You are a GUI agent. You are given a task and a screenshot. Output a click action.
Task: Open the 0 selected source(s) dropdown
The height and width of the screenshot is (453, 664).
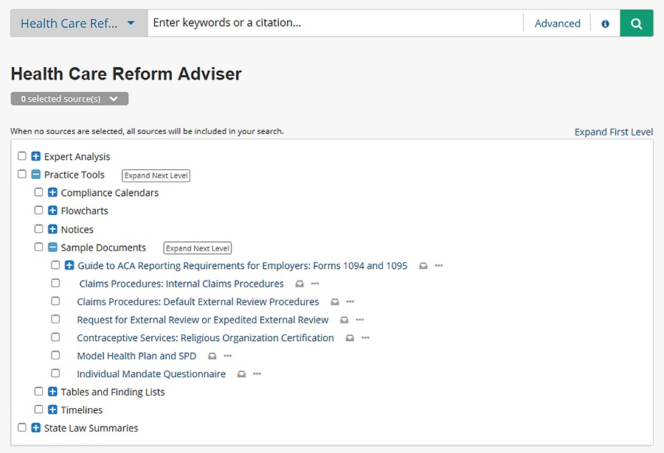[x=69, y=99]
